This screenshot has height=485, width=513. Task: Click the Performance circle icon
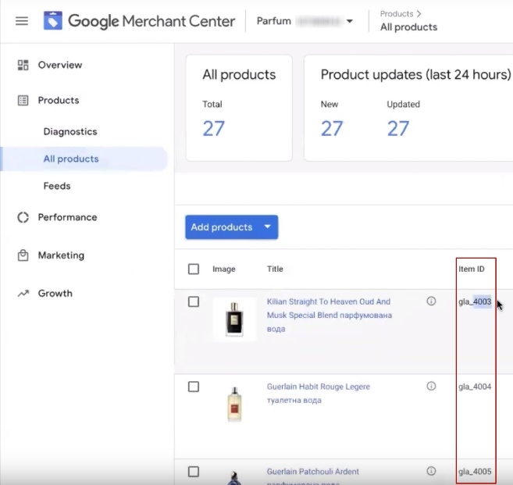point(23,217)
